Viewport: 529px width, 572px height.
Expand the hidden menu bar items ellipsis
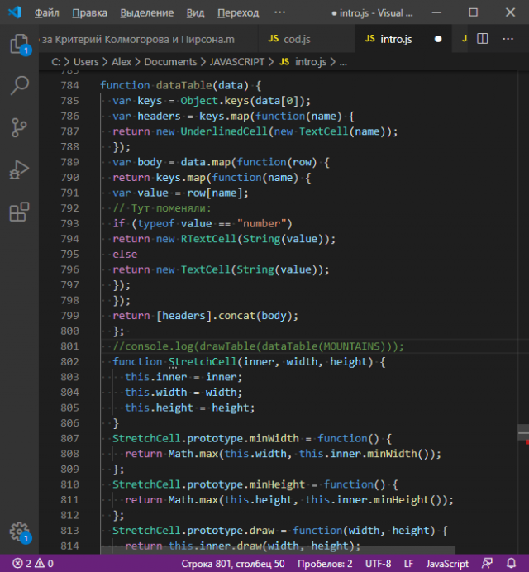279,13
